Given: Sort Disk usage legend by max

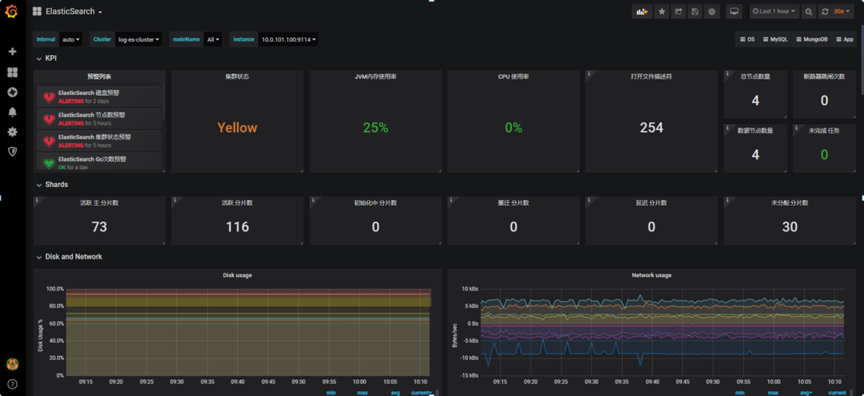Looking at the screenshot, I should [362, 393].
